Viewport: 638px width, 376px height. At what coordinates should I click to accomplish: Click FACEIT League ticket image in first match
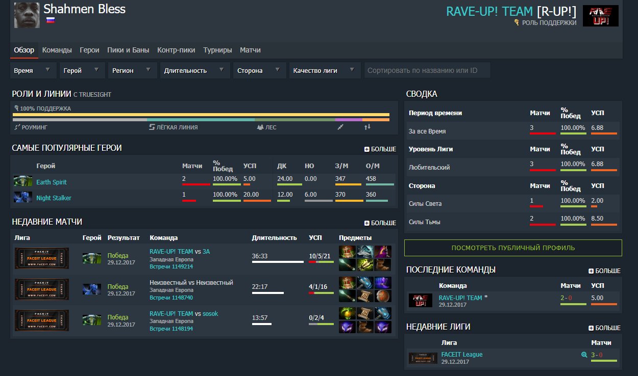coord(42,259)
